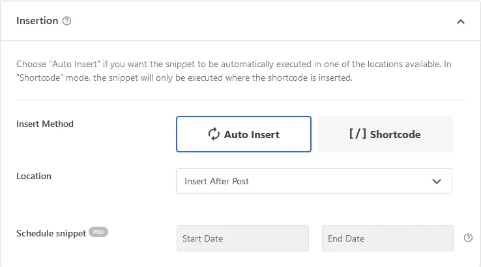Click the help icon beside Insertion heading
The image size is (481, 267).
(x=66, y=21)
